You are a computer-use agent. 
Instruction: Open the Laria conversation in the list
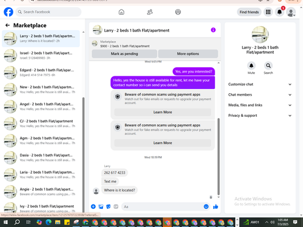pos(41,175)
